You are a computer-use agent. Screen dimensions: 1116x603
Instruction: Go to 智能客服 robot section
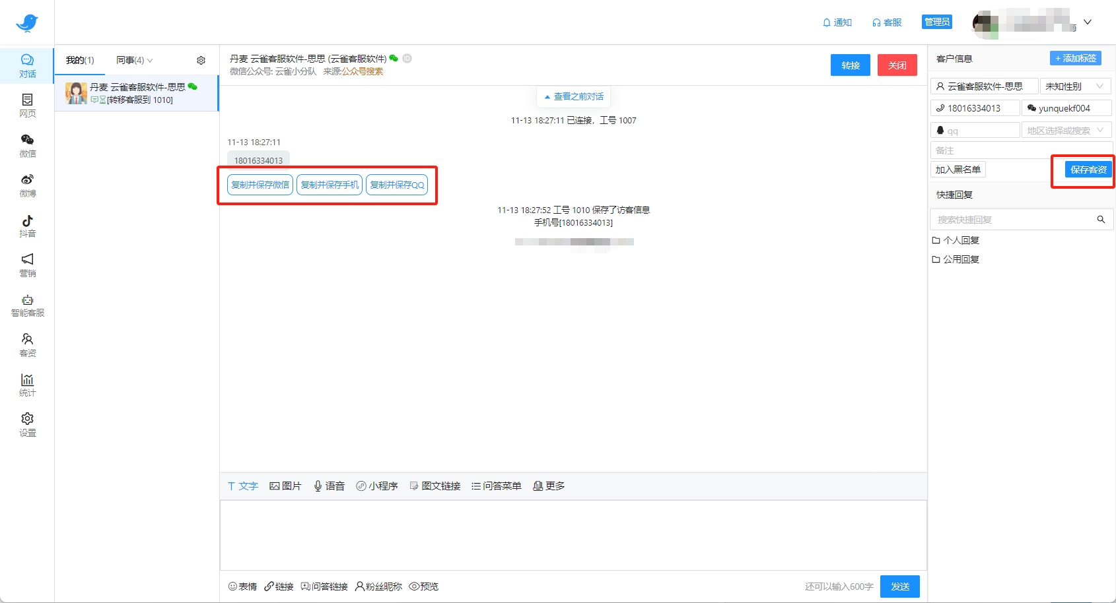27,305
